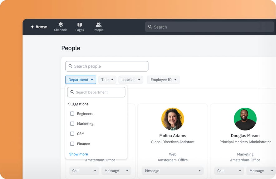Open Channels via the layers icon
Image resolution: width=276 pixels, height=179 pixels.
point(61,25)
